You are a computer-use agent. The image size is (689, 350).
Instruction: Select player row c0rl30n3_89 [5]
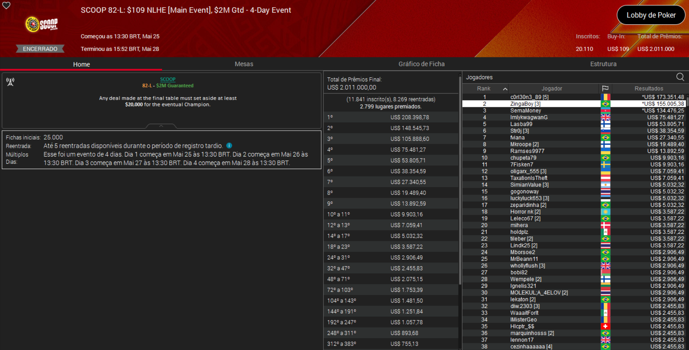coord(574,97)
